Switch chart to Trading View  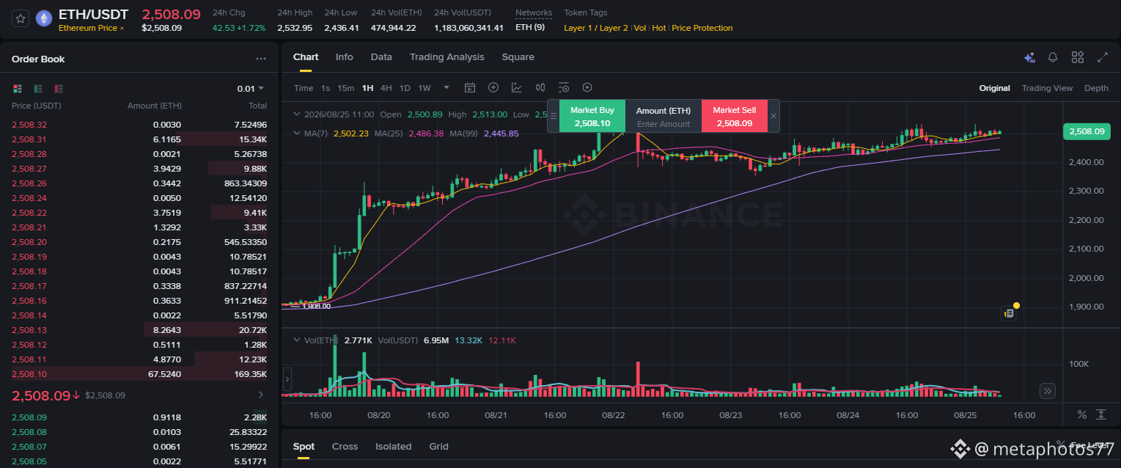1047,88
